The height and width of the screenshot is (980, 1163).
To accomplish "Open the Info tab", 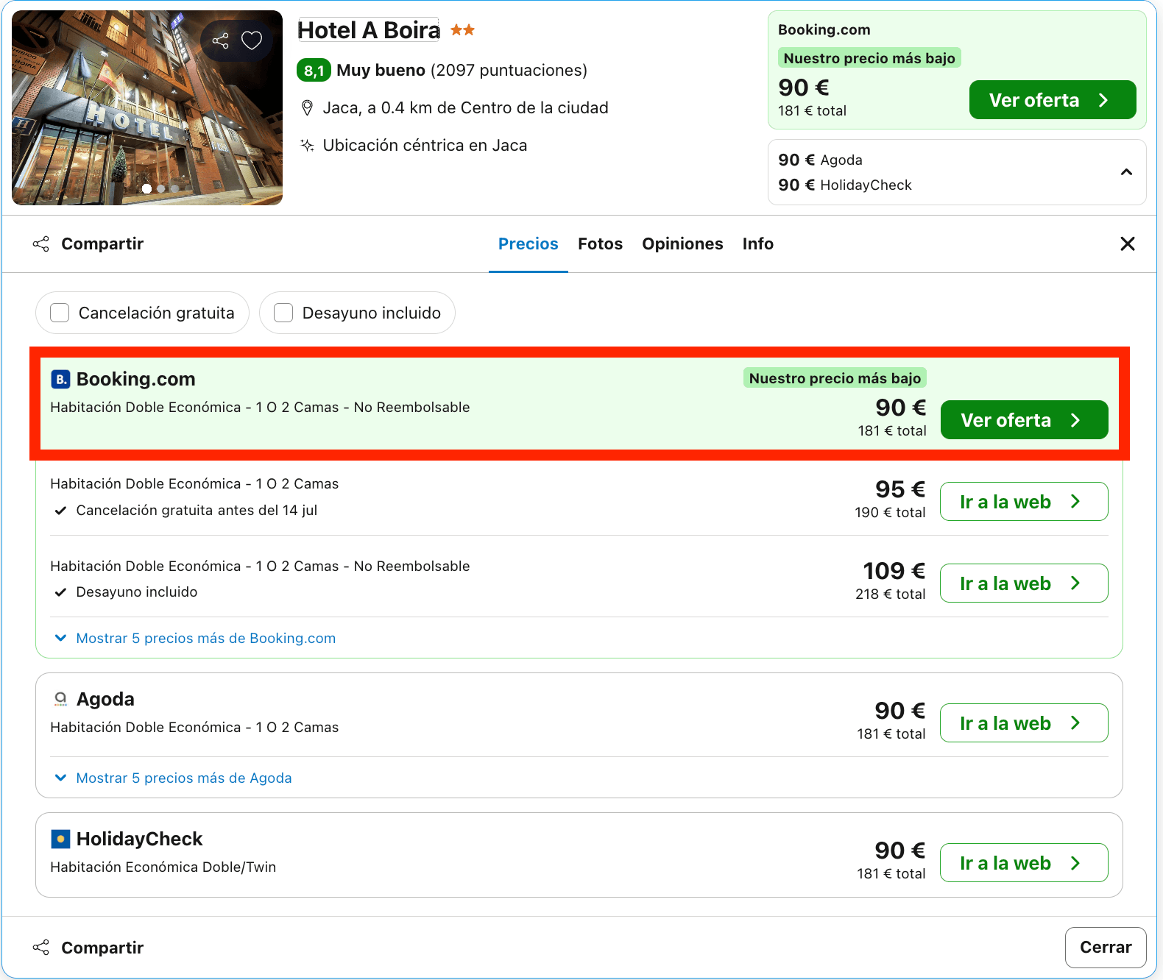I will [x=757, y=244].
